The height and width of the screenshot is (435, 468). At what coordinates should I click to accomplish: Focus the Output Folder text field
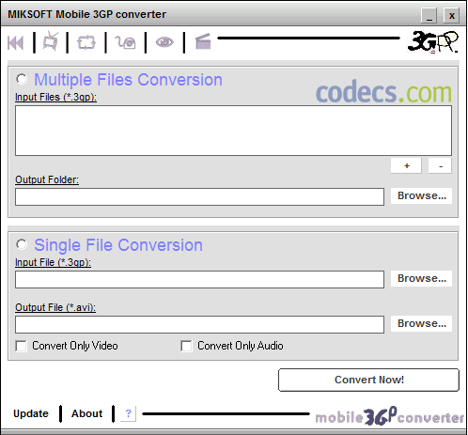(199, 196)
